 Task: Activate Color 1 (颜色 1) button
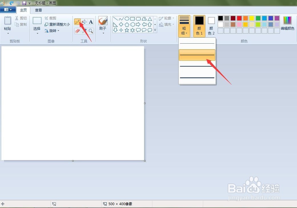199,26
